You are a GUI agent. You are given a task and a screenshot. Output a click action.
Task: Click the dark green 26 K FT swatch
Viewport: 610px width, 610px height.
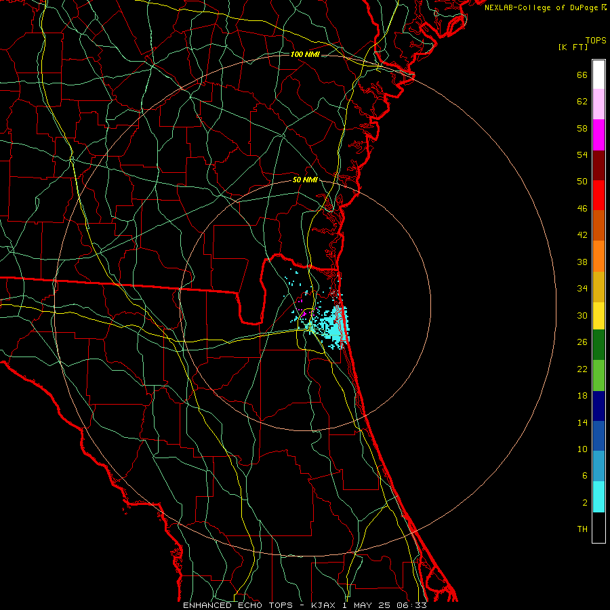tap(598, 345)
